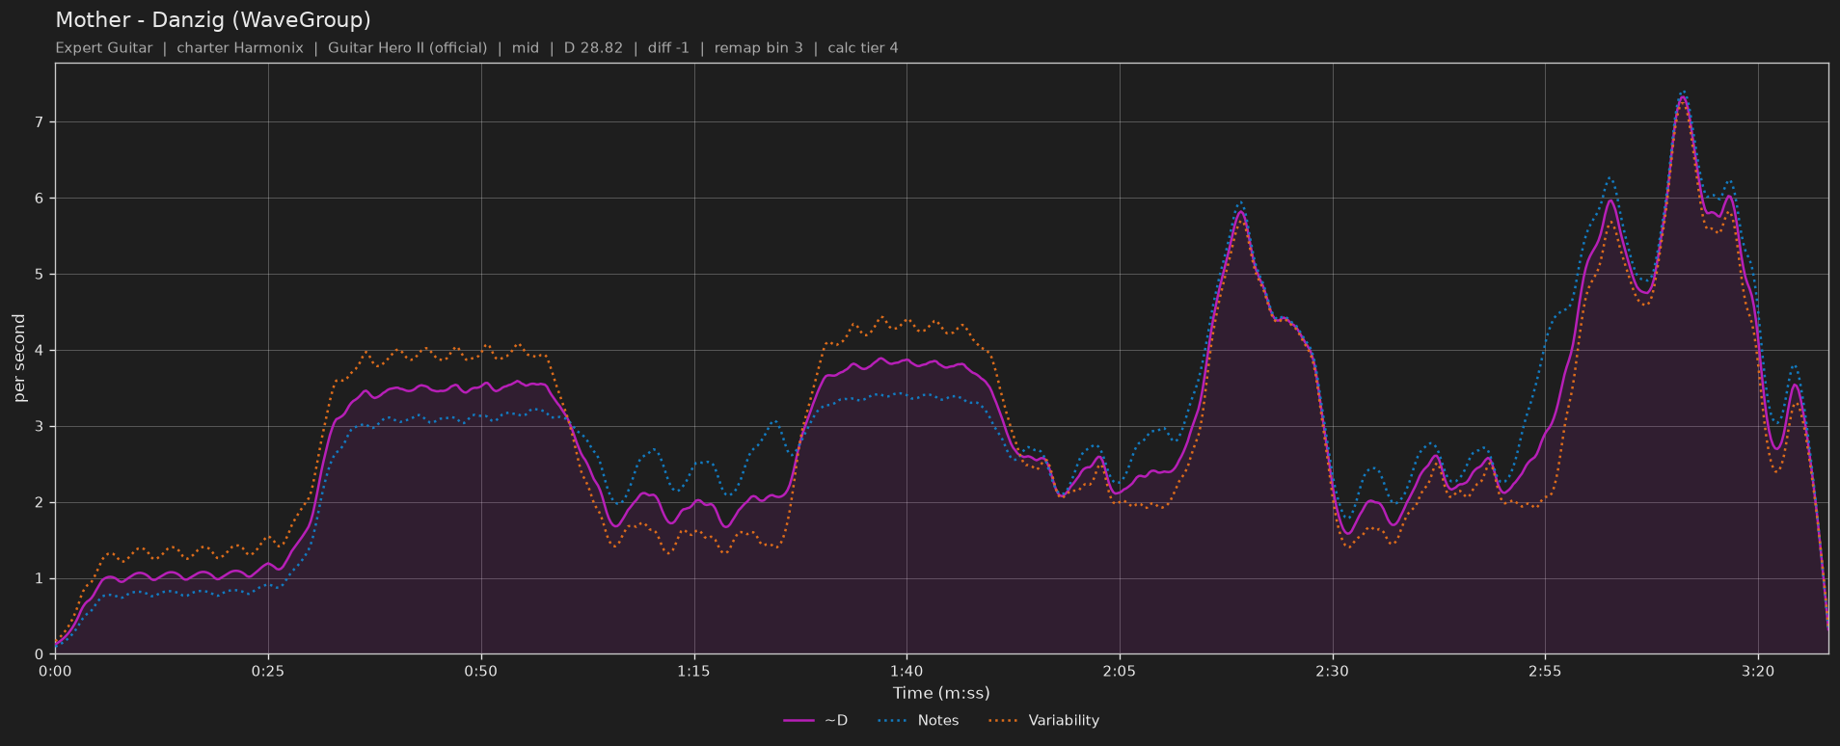Select the '~D' legend entry
Viewport: 1840px width, 746px height.
(x=816, y=720)
